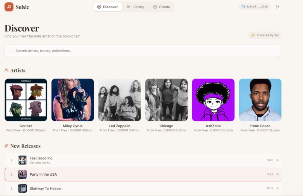
Task: Click the New Releases sparkle icon
Action: click(x=6, y=146)
